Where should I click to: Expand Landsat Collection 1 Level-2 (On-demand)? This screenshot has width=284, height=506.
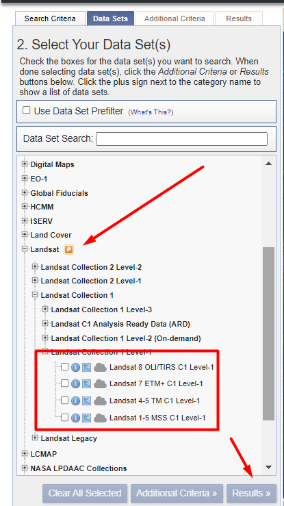click(x=45, y=338)
